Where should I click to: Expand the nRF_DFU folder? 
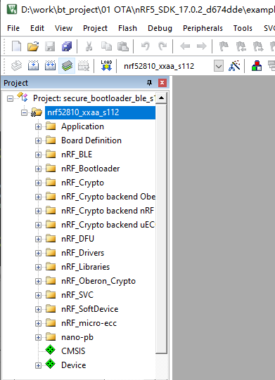pyautogui.click(x=38, y=240)
